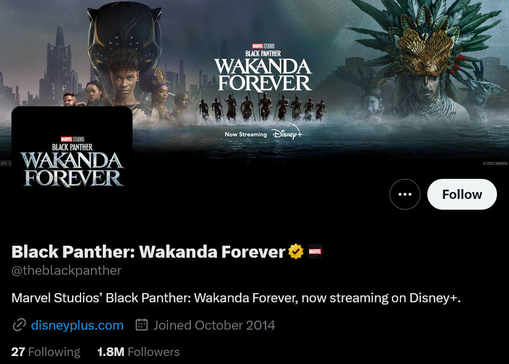Viewport: 509px width, 364px height.
Task: Click the Marvel Studios logo atop banner title
Action: [263, 46]
